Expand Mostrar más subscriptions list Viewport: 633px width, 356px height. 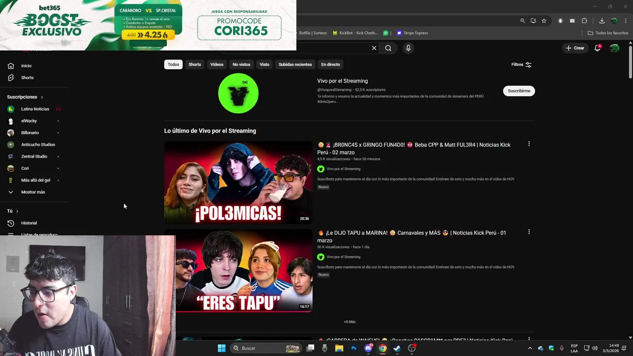point(34,192)
